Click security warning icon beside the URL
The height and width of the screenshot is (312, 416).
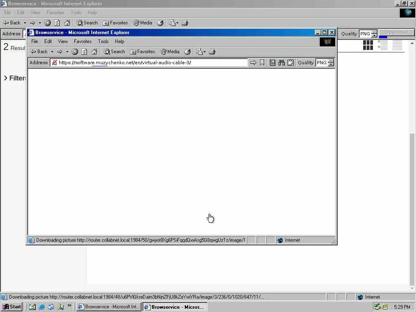[x=54, y=63]
